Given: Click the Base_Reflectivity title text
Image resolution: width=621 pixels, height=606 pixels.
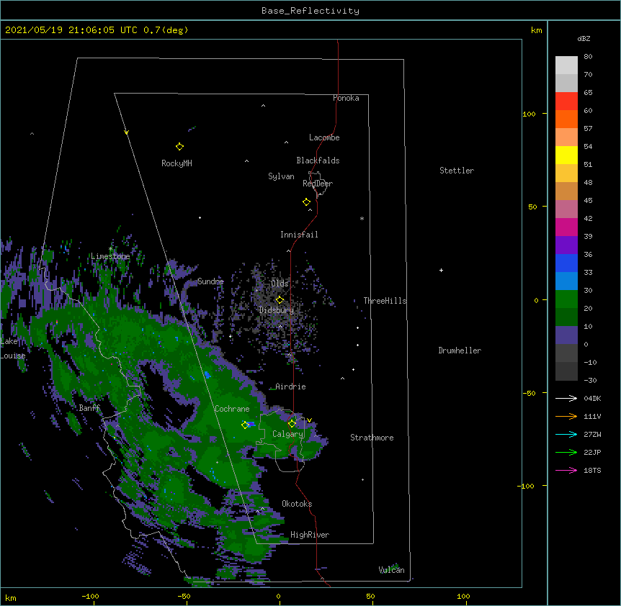Looking at the screenshot, I should pyautogui.click(x=310, y=11).
